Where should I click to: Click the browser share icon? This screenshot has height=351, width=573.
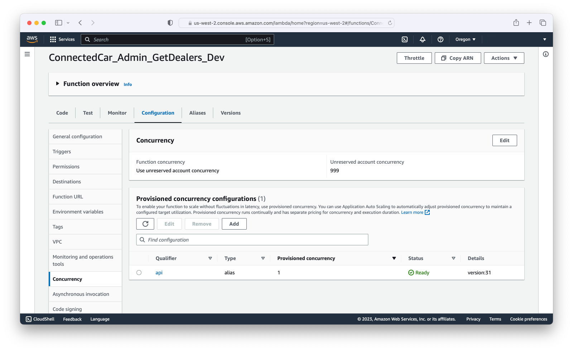[x=516, y=23]
